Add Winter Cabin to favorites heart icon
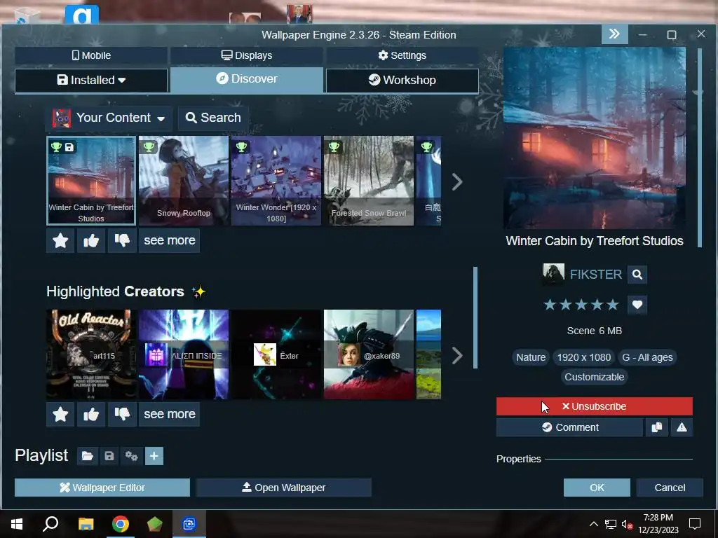The height and width of the screenshot is (538, 718). (x=637, y=304)
